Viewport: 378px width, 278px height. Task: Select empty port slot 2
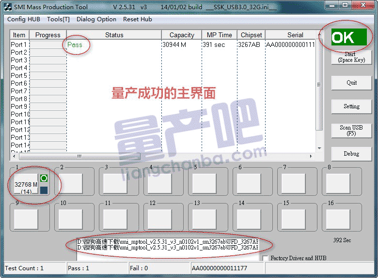71,184
